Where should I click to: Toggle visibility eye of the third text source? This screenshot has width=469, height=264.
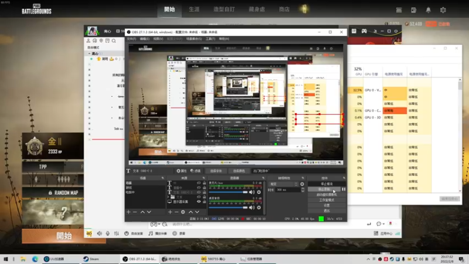(x=199, y=192)
